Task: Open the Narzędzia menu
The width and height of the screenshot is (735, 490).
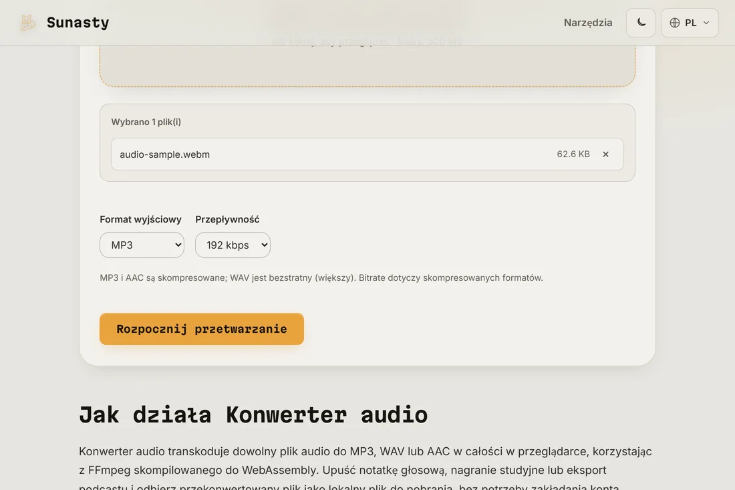Action: (x=588, y=23)
